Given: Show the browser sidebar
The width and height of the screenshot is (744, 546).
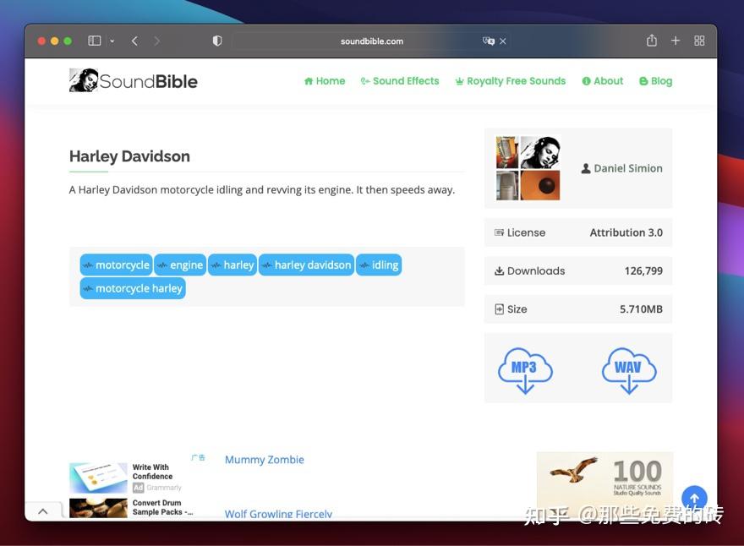Looking at the screenshot, I should (x=95, y=40).
